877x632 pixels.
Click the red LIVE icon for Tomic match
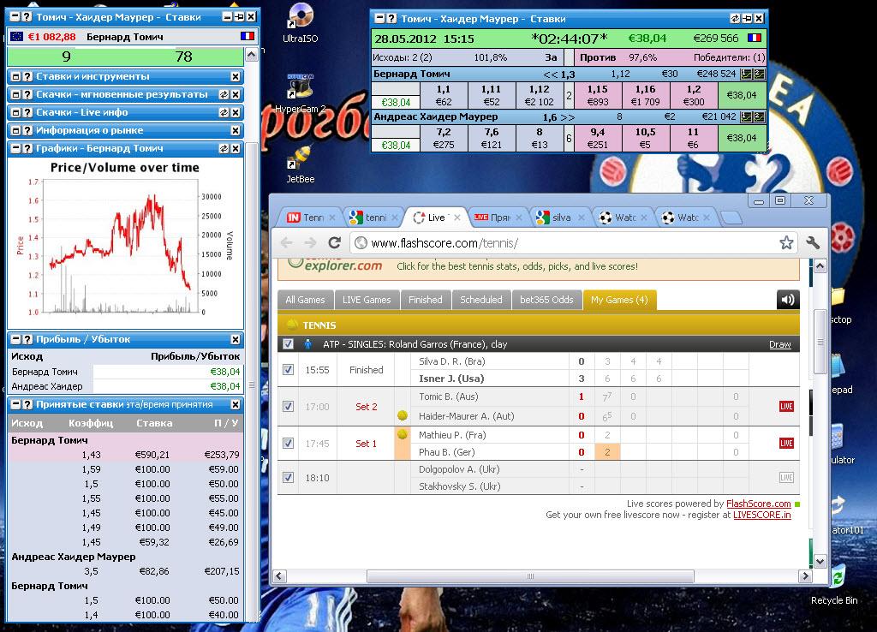[785, 406]
